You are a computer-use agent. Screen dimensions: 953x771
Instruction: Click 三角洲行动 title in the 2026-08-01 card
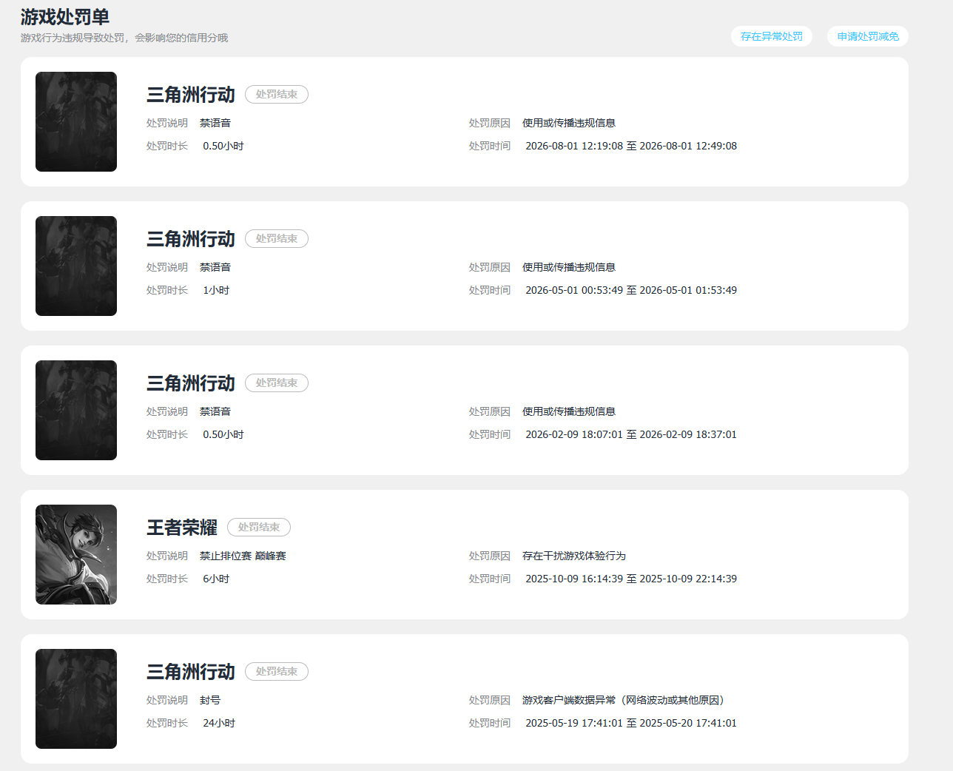coord(191,95)
